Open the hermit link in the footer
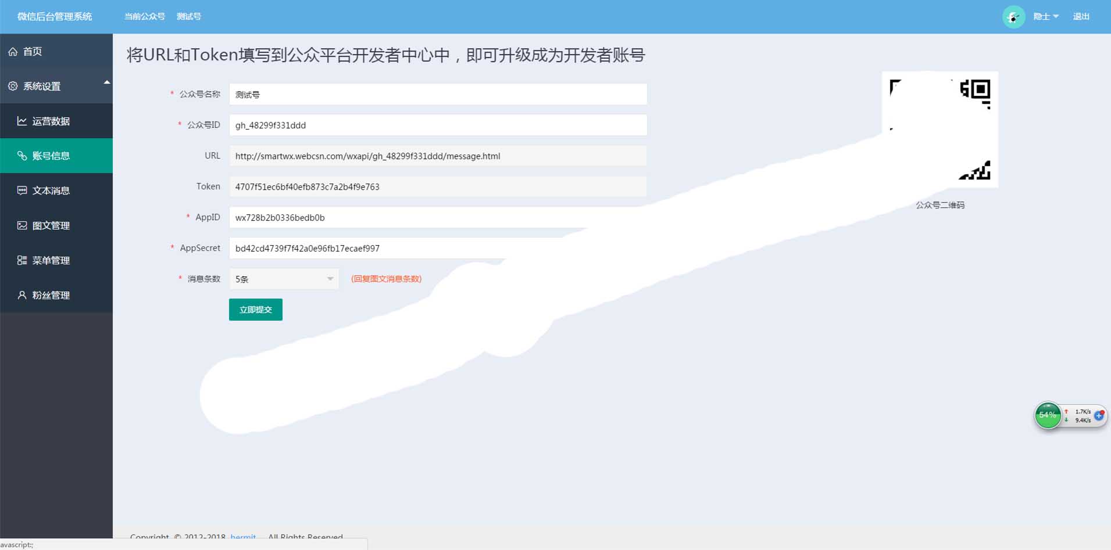Screen dimensions: 1111x550 point(243,537)
